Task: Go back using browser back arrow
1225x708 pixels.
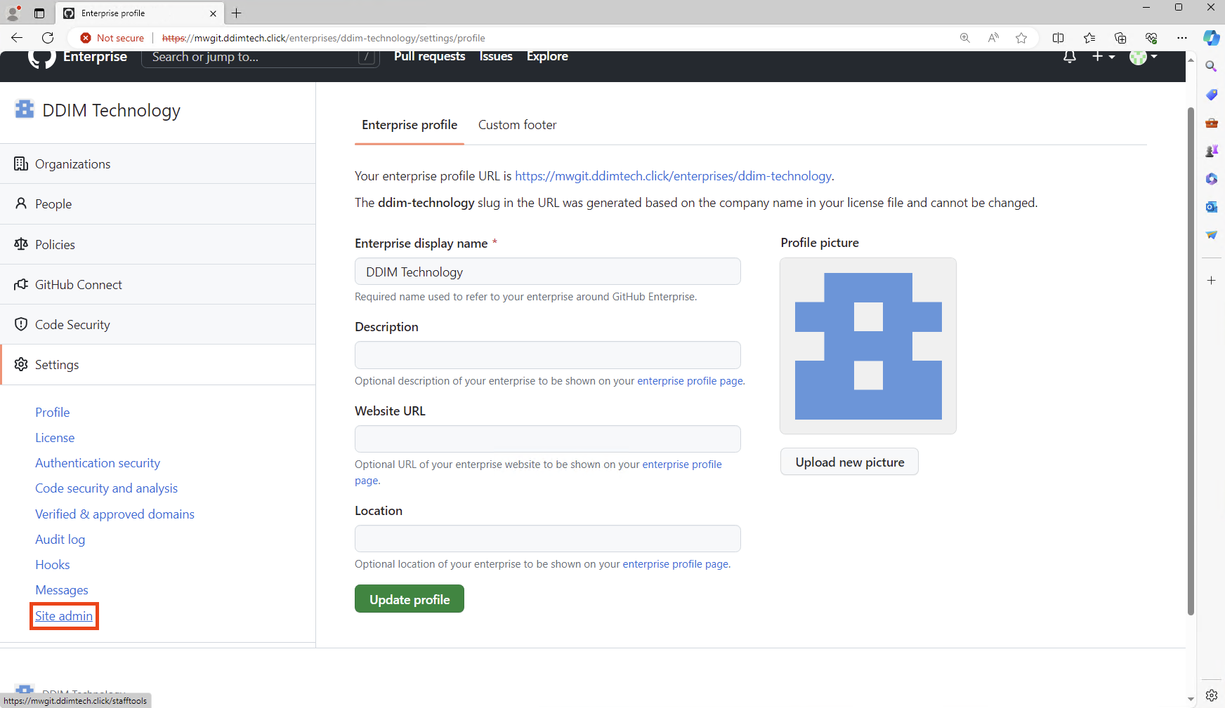Action: pos(17,38)
